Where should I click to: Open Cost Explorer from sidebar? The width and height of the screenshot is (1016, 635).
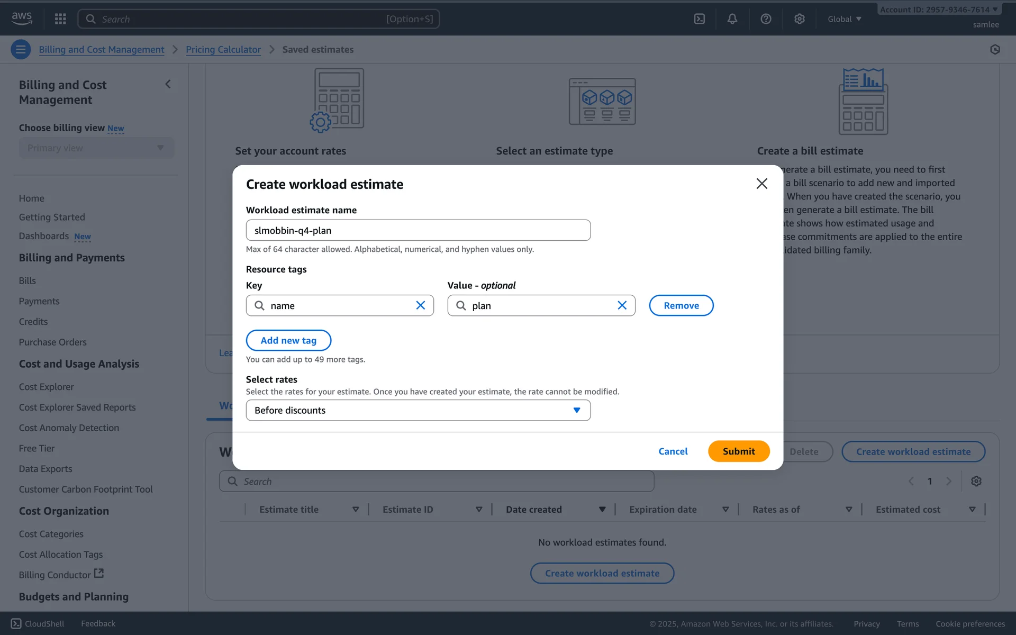click(46, 387)
